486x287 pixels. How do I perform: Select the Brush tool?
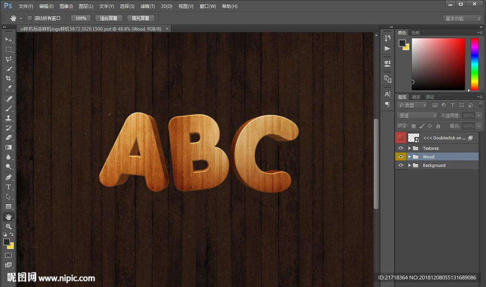pyautogui.click(x=9, y=108)
